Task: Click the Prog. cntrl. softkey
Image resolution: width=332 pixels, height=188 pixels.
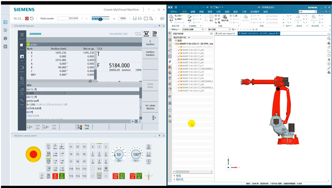Action: coord(84,127)
